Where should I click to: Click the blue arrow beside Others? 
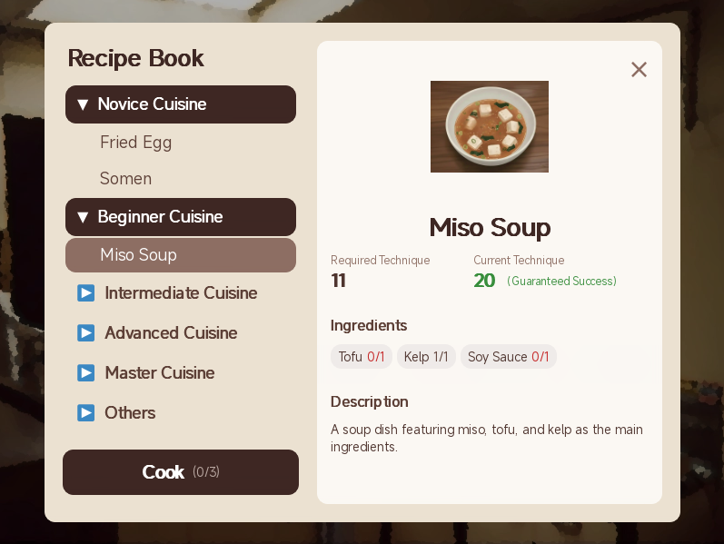point(86,413)
